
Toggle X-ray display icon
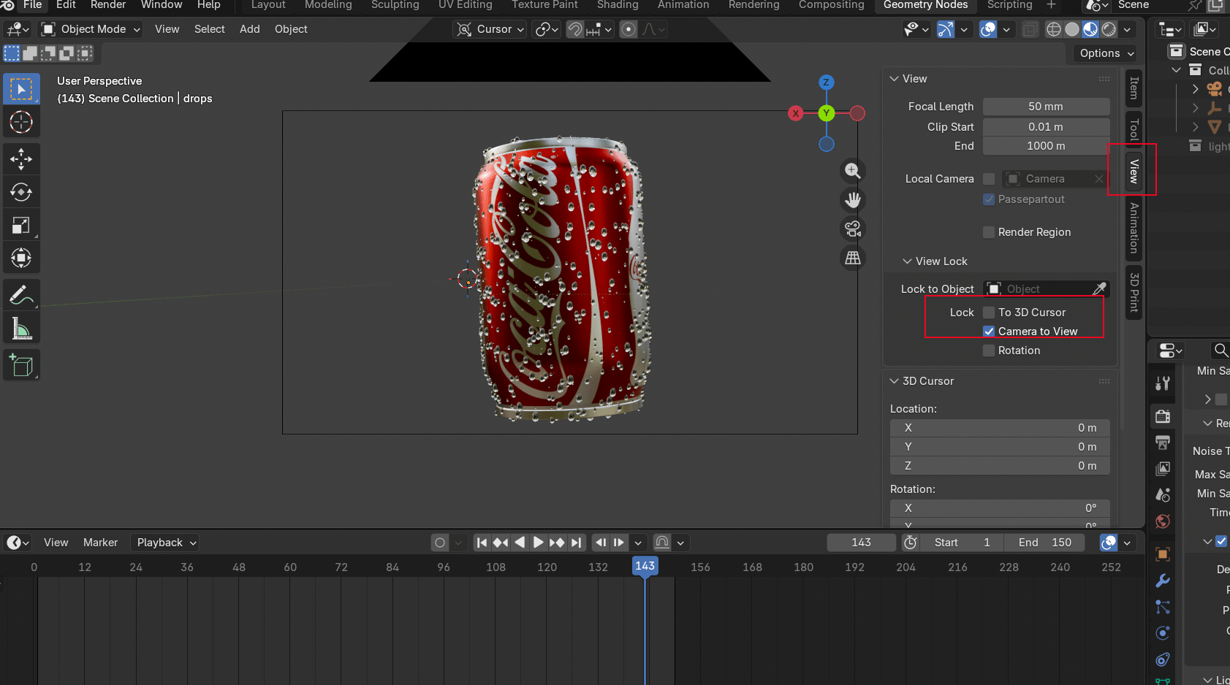pyautogui.click(x=1029, y=29)
